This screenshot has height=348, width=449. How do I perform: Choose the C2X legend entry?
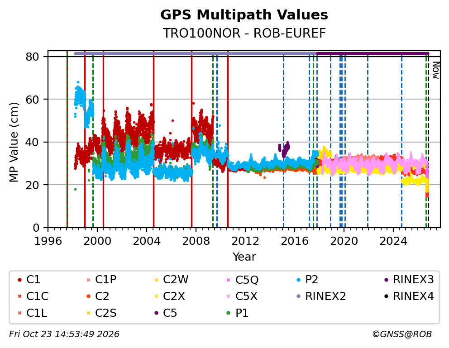(x=170, y=296)
